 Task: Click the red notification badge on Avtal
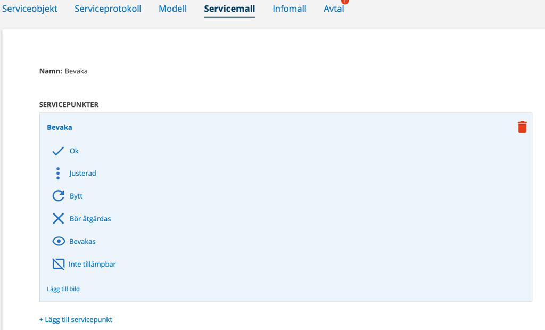pos(344,2)
